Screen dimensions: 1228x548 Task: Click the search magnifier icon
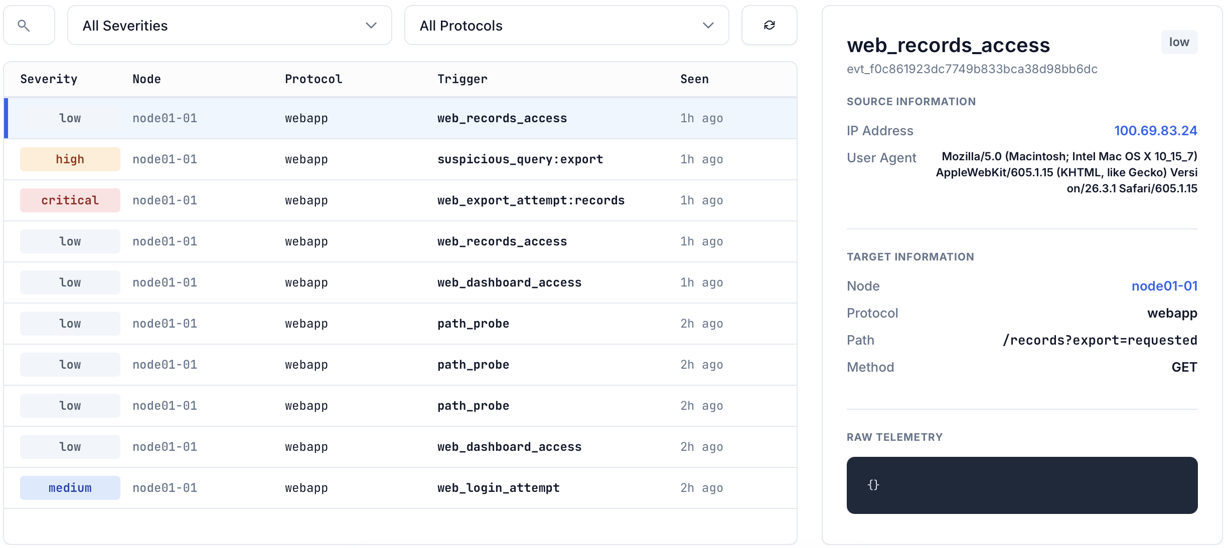[x=24, y=26]
